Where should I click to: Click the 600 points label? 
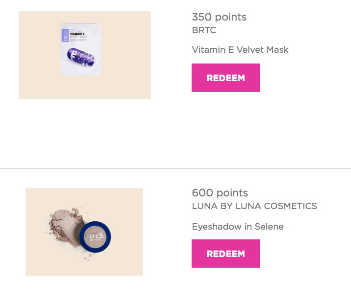point(219,193)
